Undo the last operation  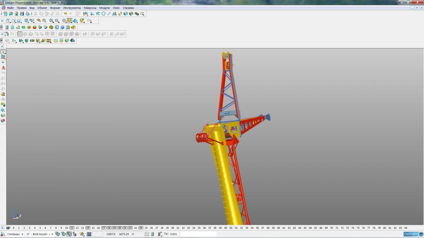pos(65,13)
